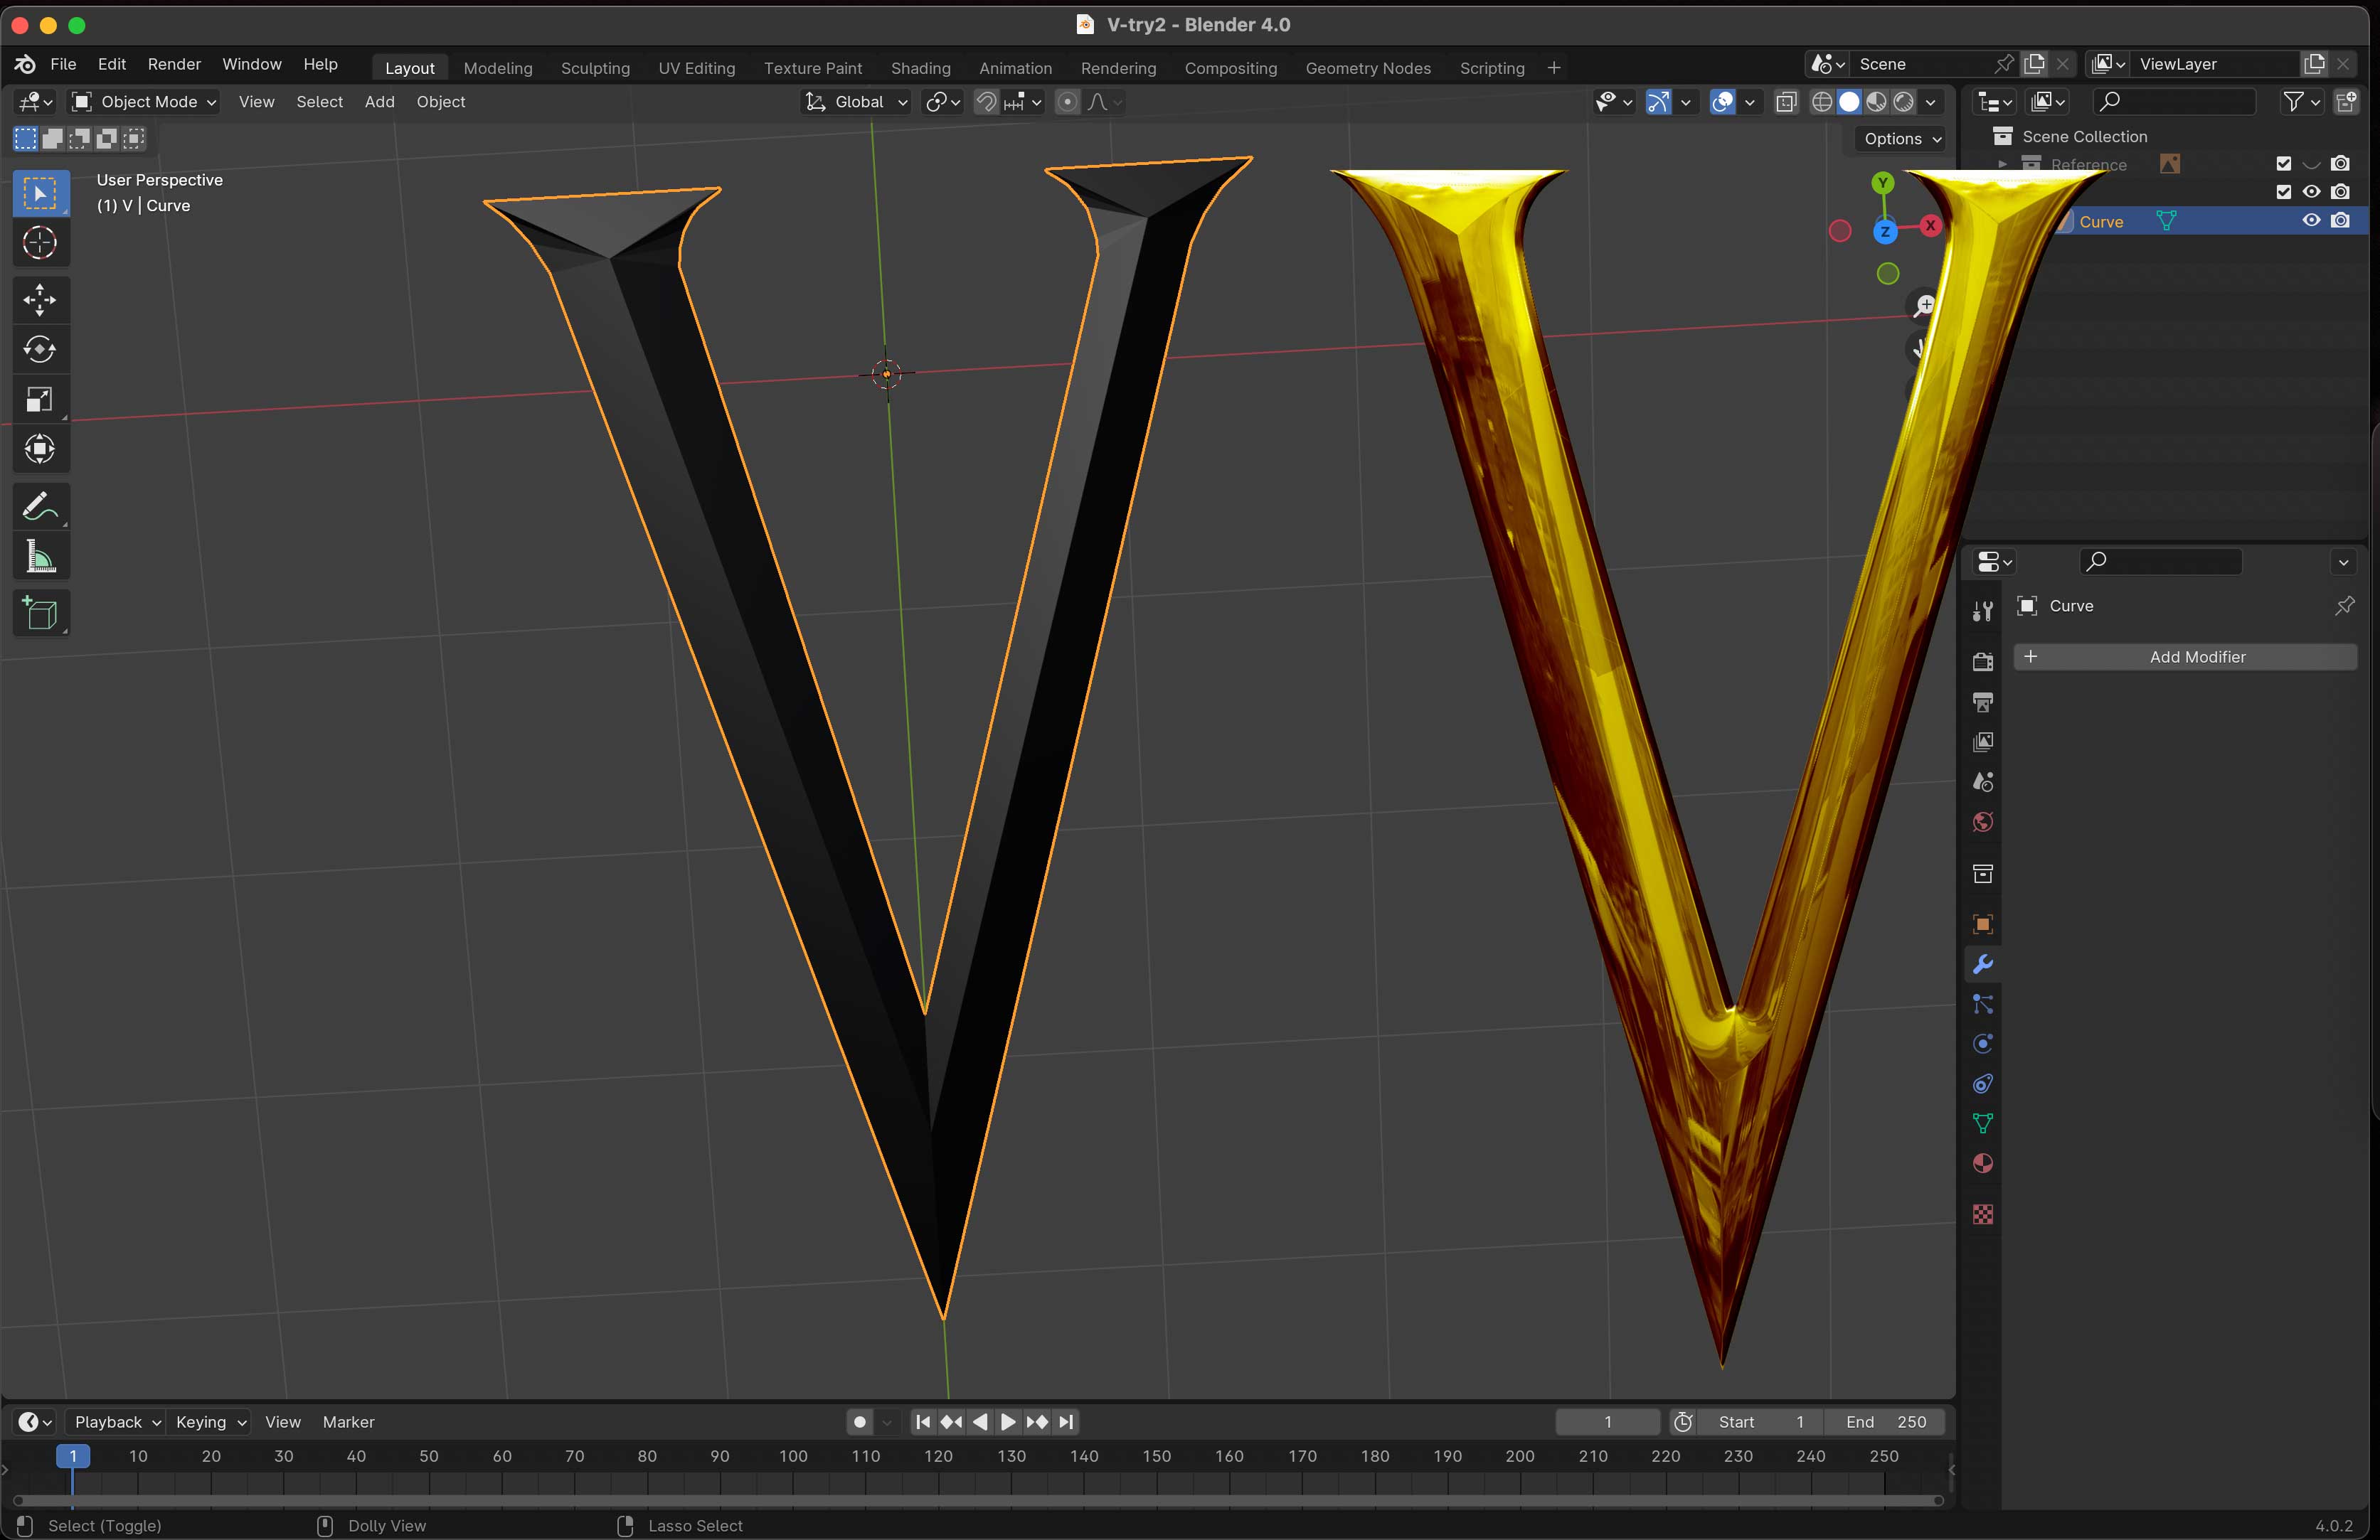Switch viewport shading to Rendered
2380x1540 pixels.
(1904, 102)
